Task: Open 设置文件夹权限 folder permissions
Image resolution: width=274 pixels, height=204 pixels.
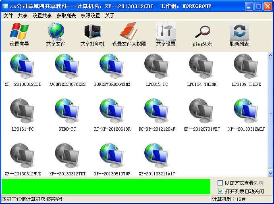Action: [x=129, y=34]
